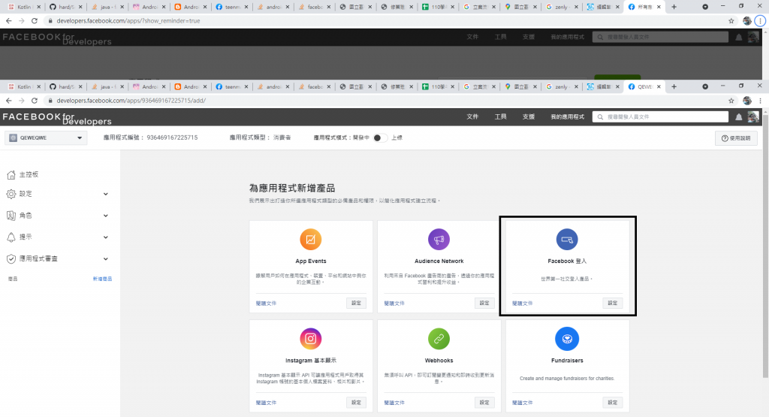Open 閱讀文件 link on Webhooks card
Viewport: 769px width, 417px height.
394,403
